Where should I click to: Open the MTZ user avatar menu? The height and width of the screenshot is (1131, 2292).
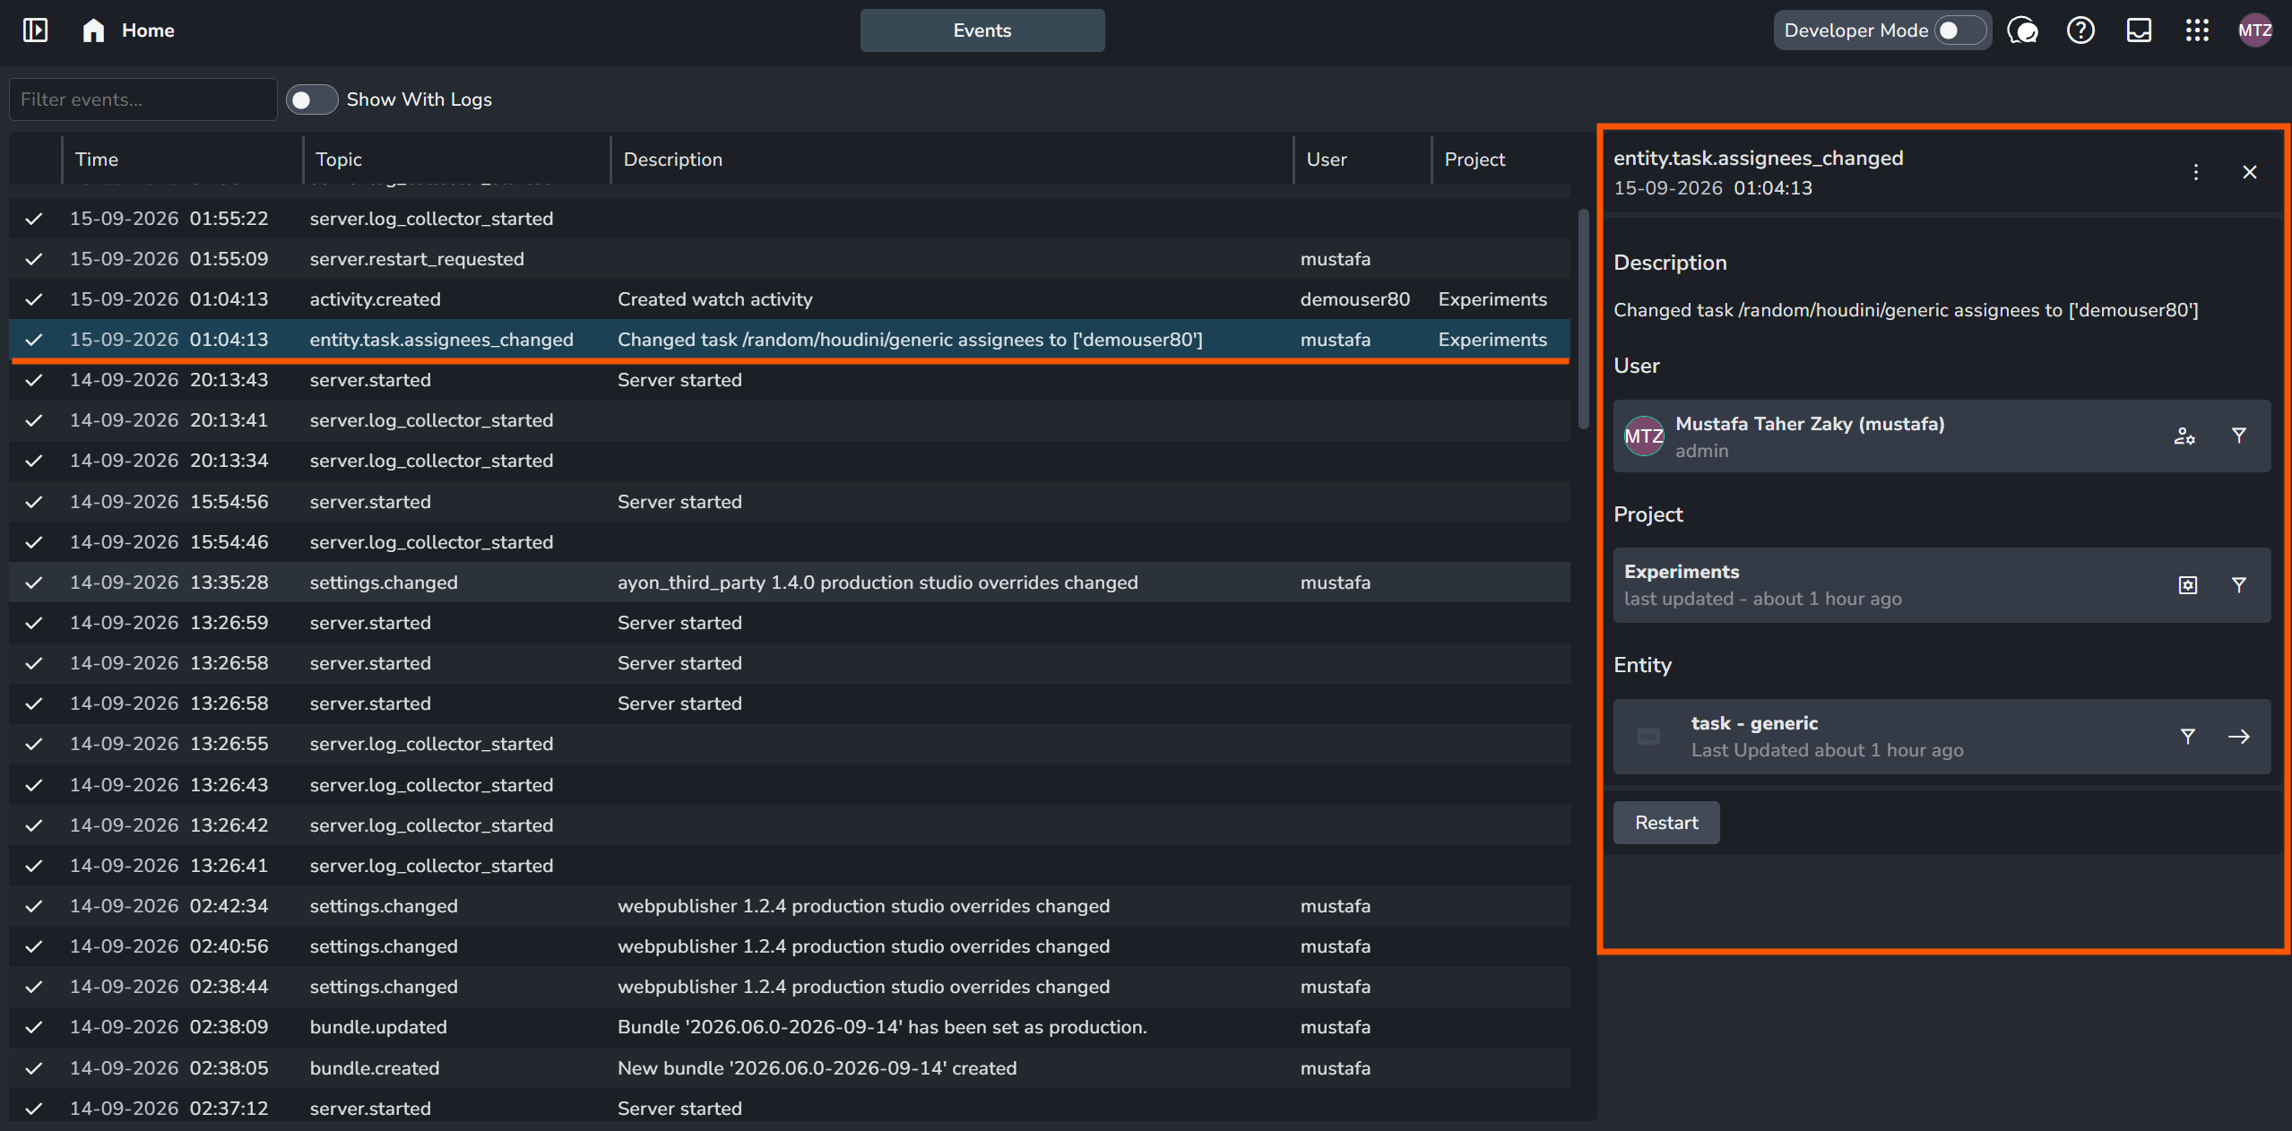pos(2255,30)
